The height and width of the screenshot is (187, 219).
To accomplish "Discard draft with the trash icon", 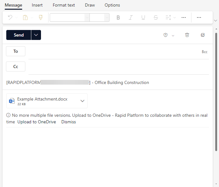I will tap(187, 35).
